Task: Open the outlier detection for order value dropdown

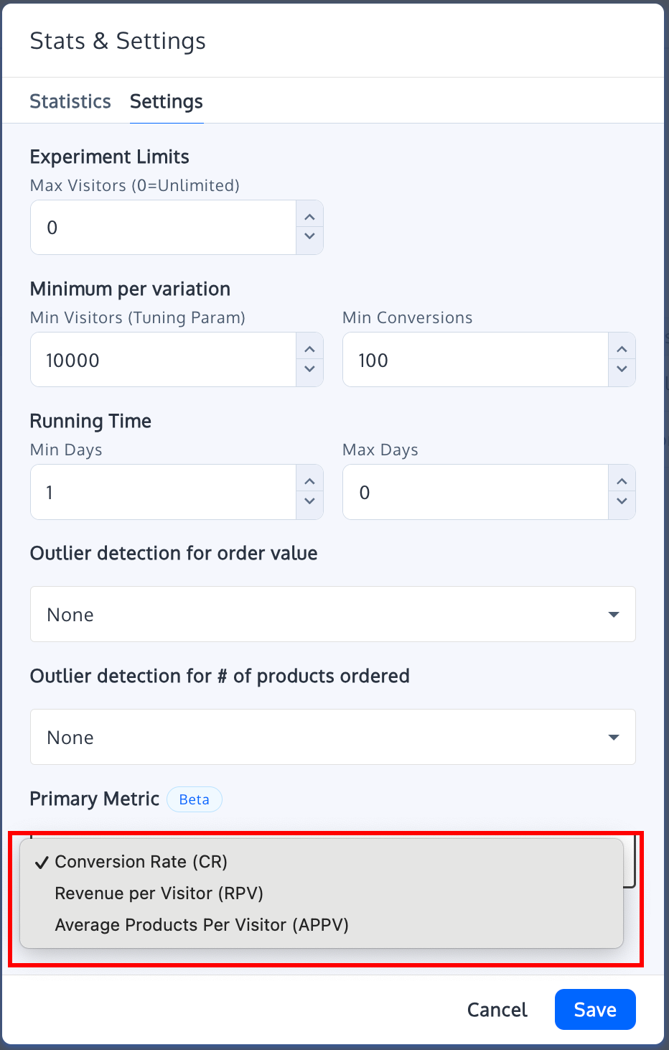Action: point(332,614)
